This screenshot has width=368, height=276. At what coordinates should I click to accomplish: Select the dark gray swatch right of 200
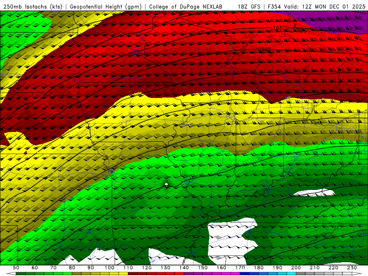click(301, 273)
